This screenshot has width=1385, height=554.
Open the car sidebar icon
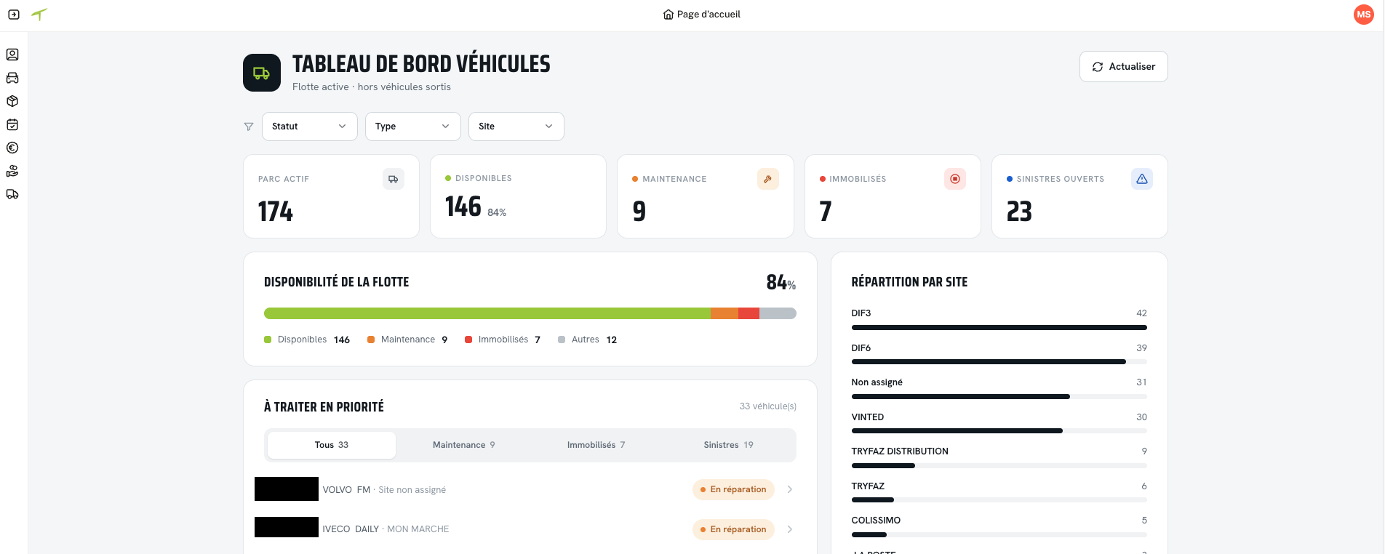click(x=12, y=78)
